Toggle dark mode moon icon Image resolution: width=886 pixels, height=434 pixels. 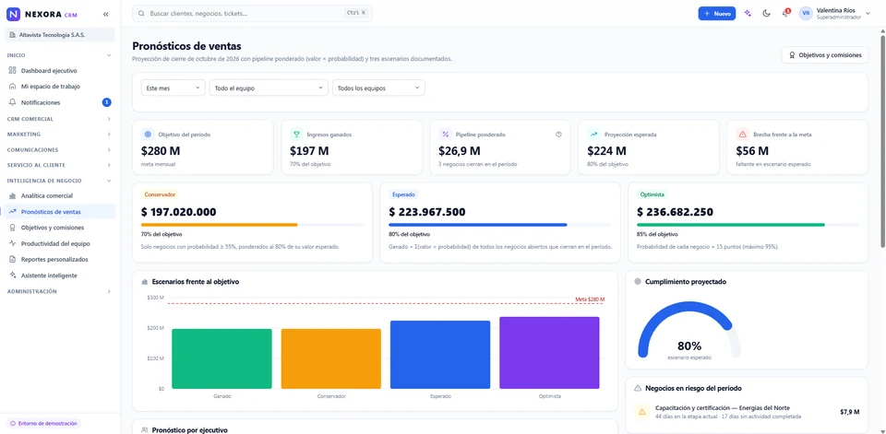click(766, 14)
